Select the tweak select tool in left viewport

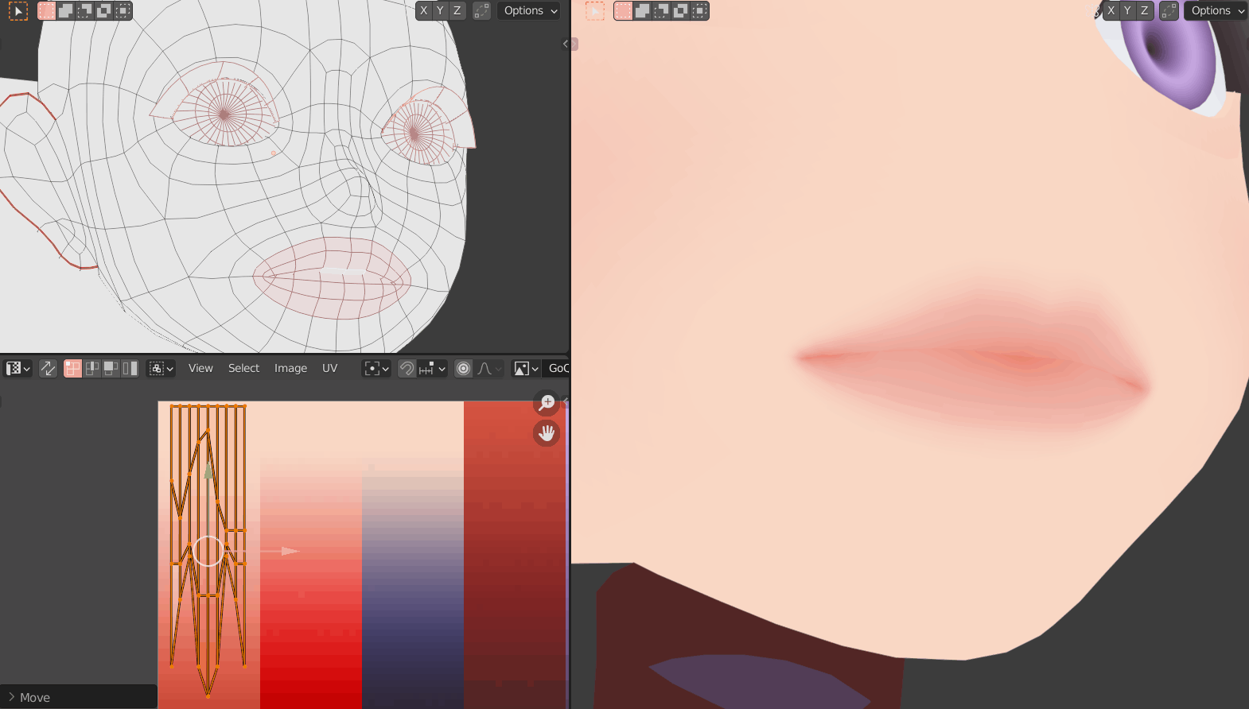[x=18, y=11]
